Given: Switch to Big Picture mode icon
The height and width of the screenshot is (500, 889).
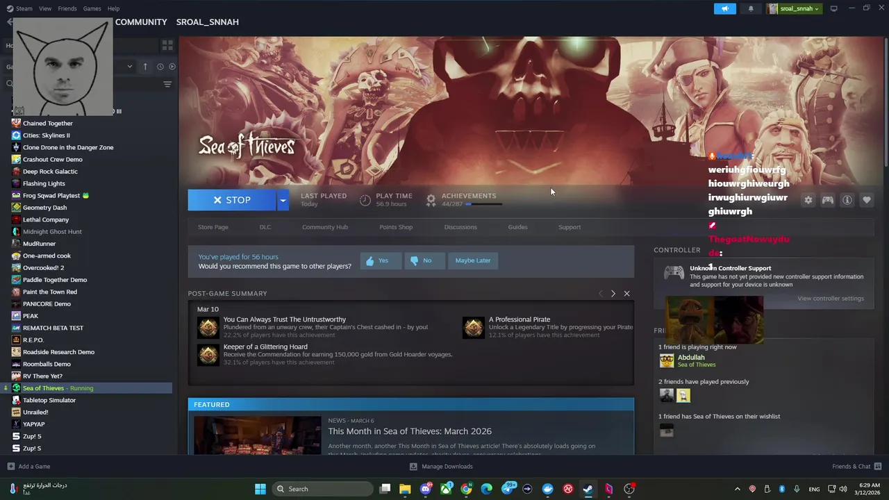Looking at the screenshot, I should point(833,8).
